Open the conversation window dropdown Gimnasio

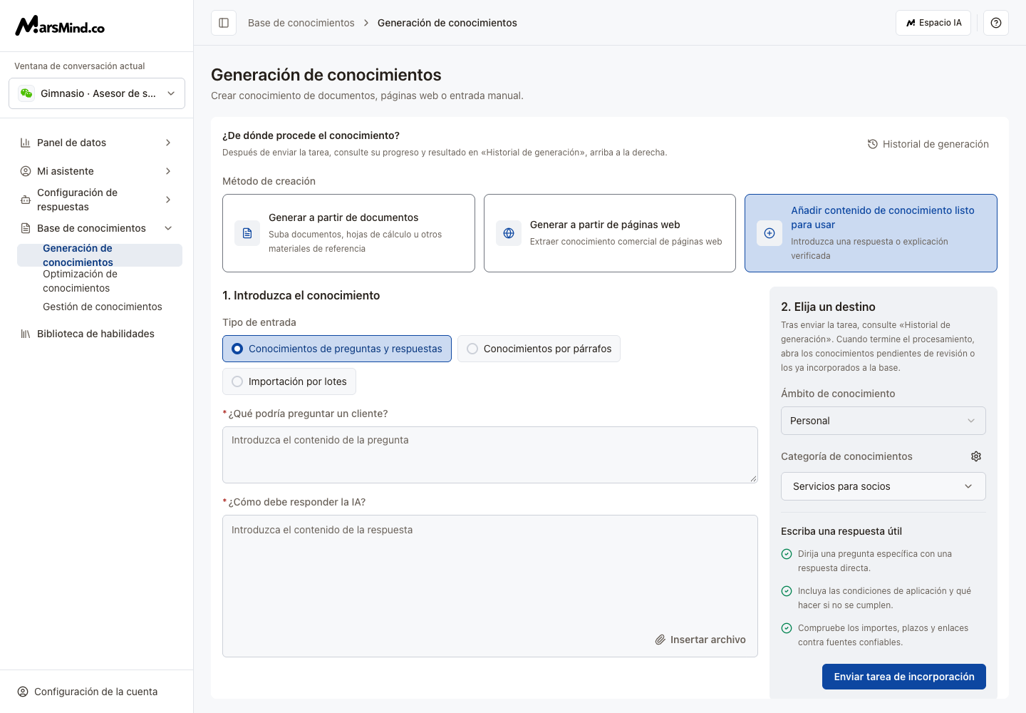97,93
